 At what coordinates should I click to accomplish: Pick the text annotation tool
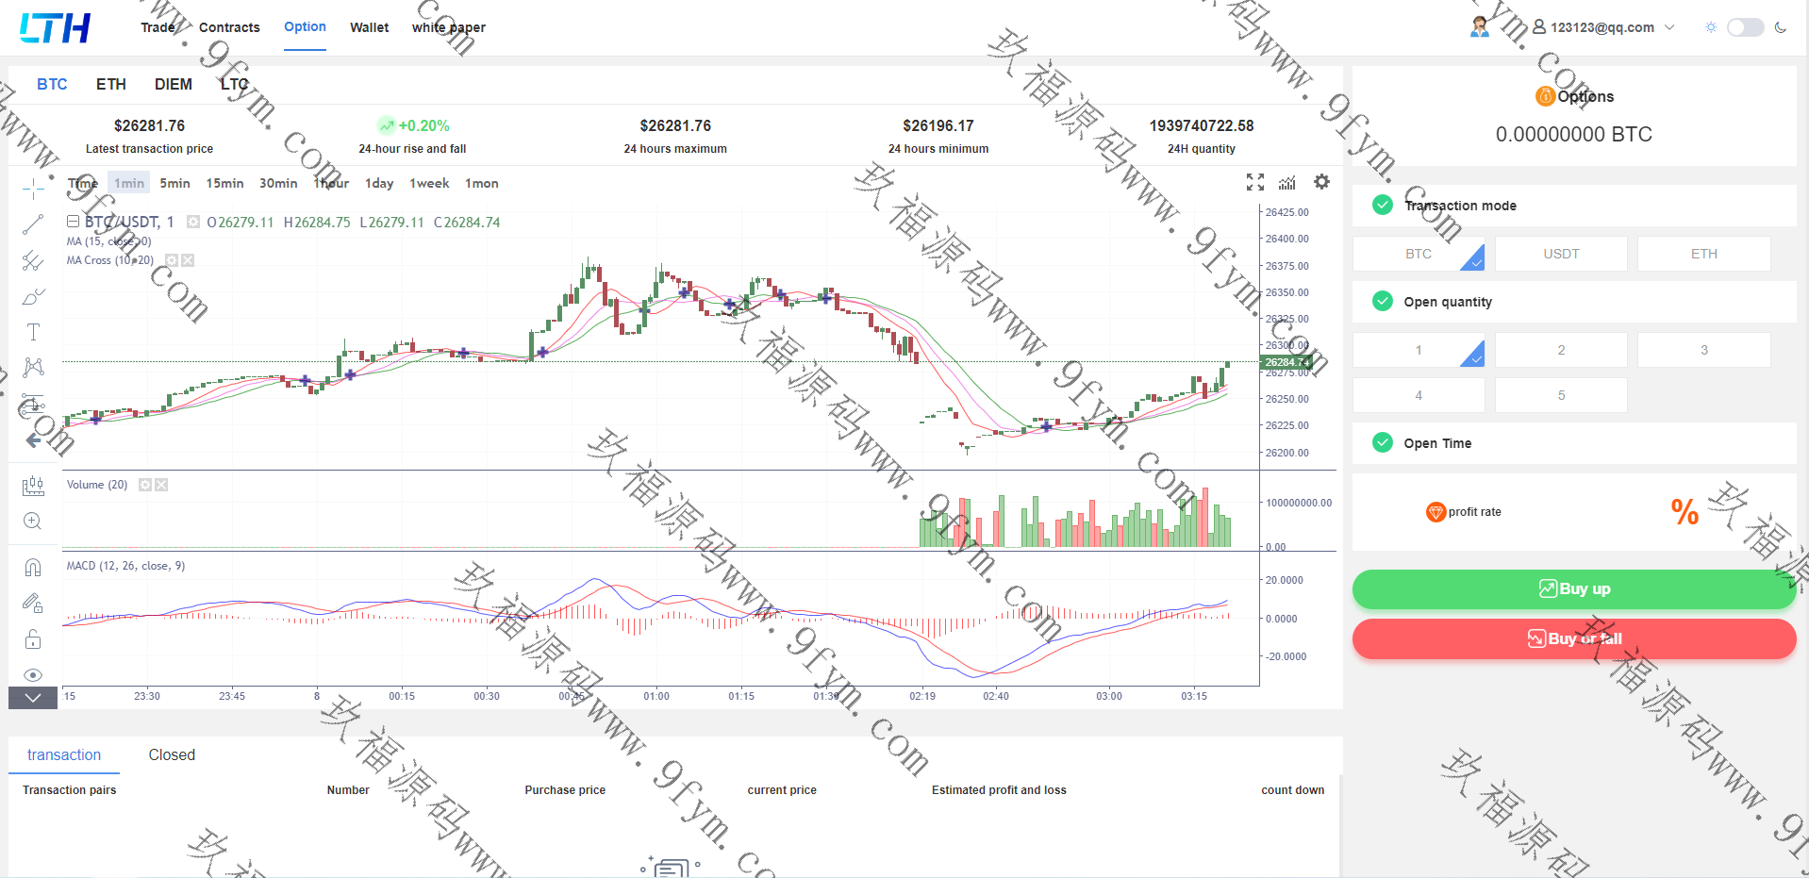coord(33,332)
